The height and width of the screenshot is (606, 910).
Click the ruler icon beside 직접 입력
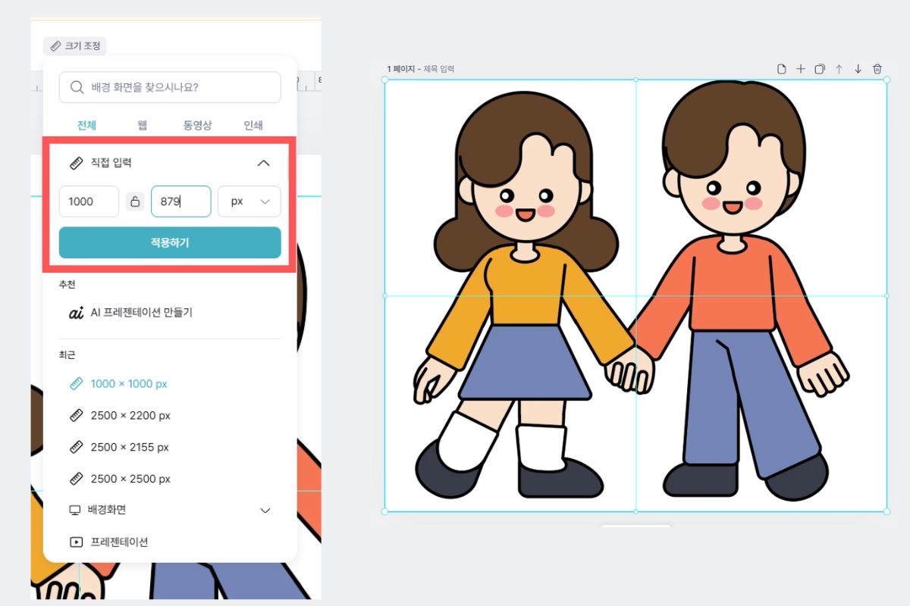pos(76,163)
